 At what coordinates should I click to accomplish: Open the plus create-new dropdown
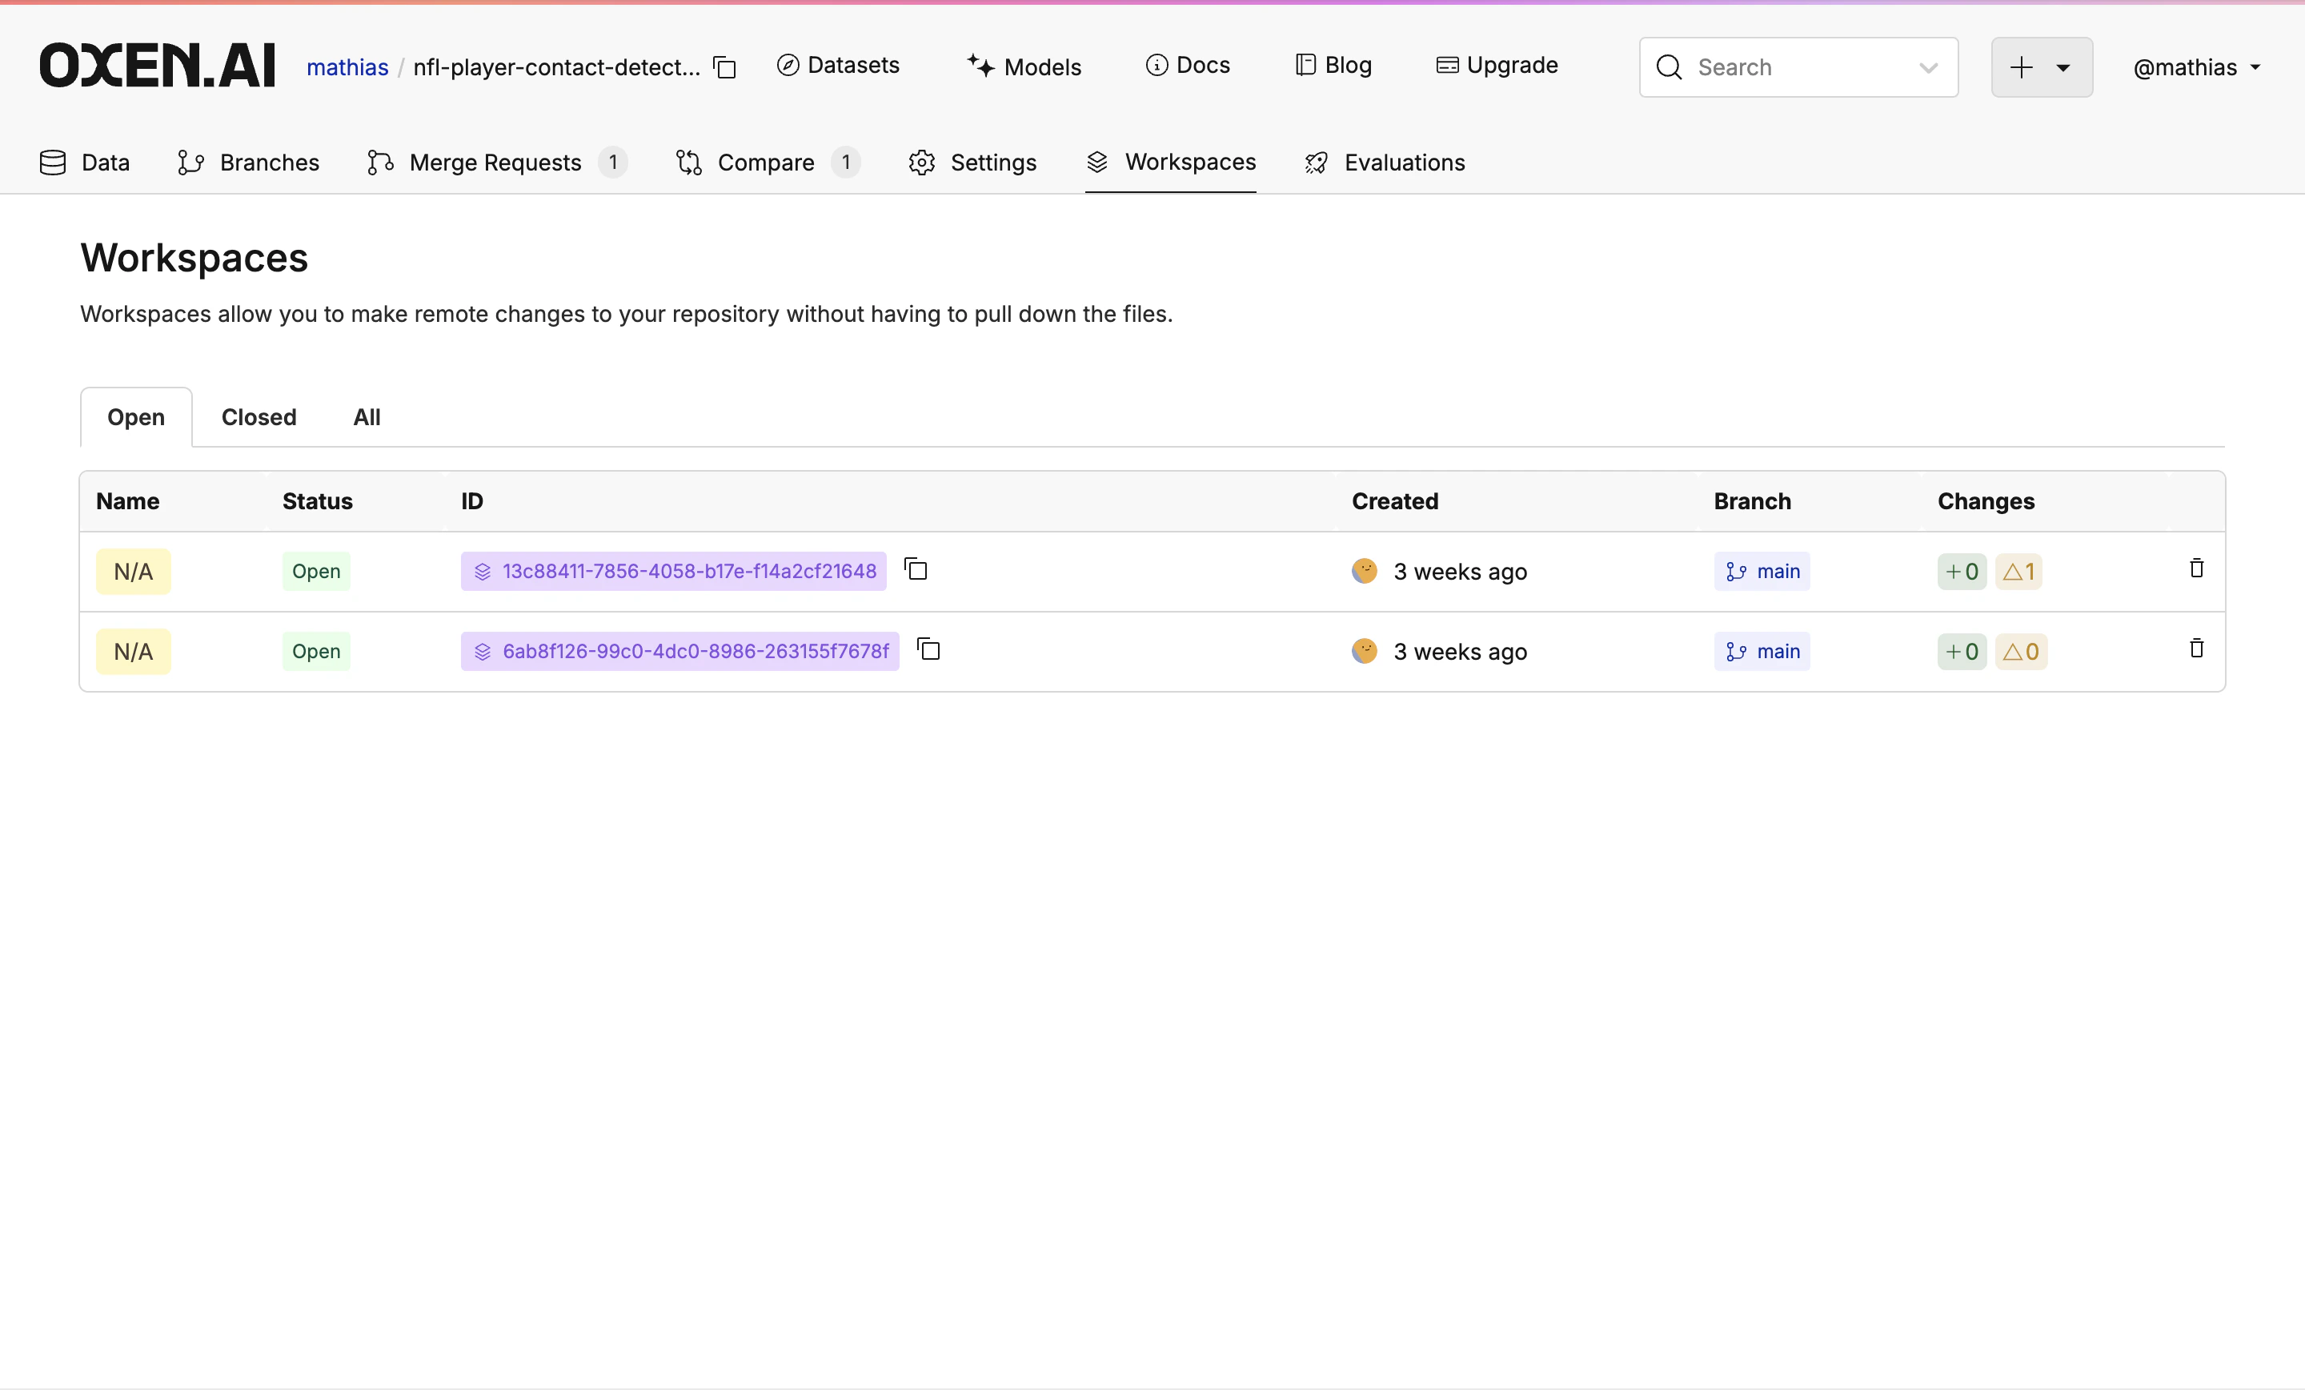pyautogui.click(x=2041, y=67)
